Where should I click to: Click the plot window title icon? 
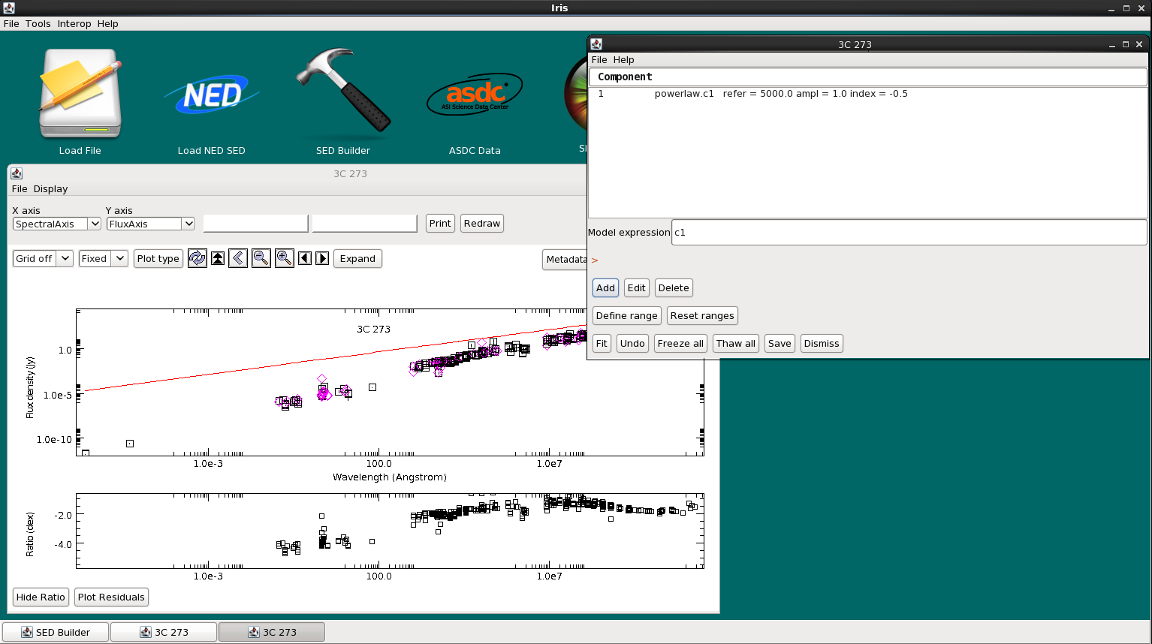coord(17,173)
